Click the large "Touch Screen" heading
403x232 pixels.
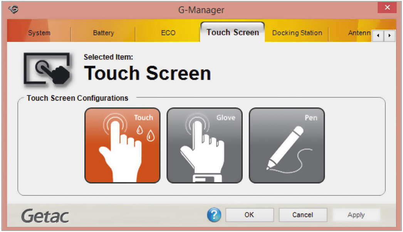148,73
